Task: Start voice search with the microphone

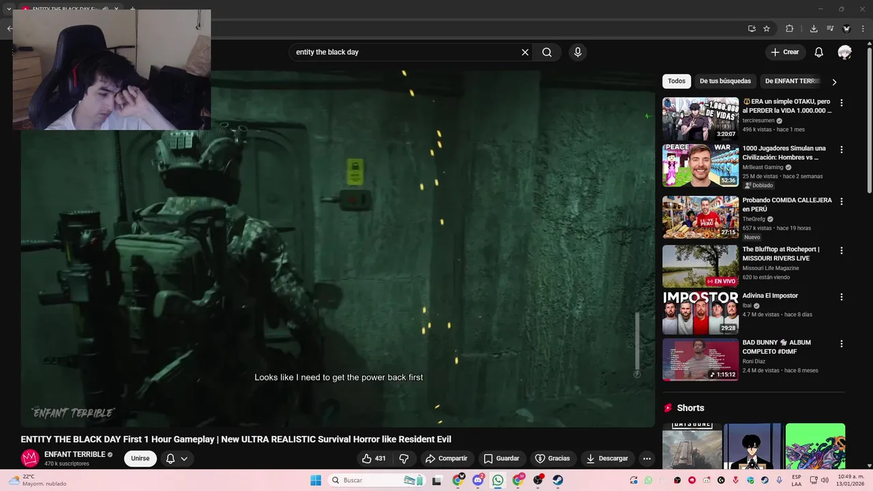Action: [x=578, y=53]
